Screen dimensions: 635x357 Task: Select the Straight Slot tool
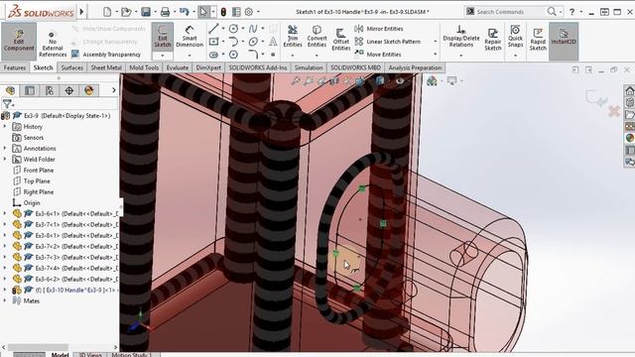pos(213,55)
